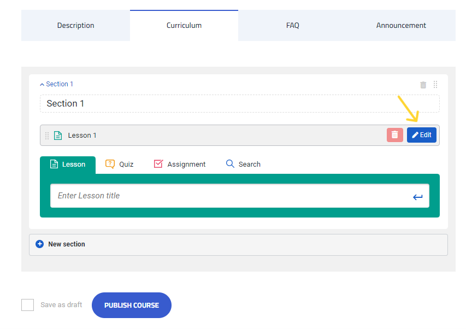The image size is (466, 329).
Task: Click New section to add a section
Action: pos(67,244)
